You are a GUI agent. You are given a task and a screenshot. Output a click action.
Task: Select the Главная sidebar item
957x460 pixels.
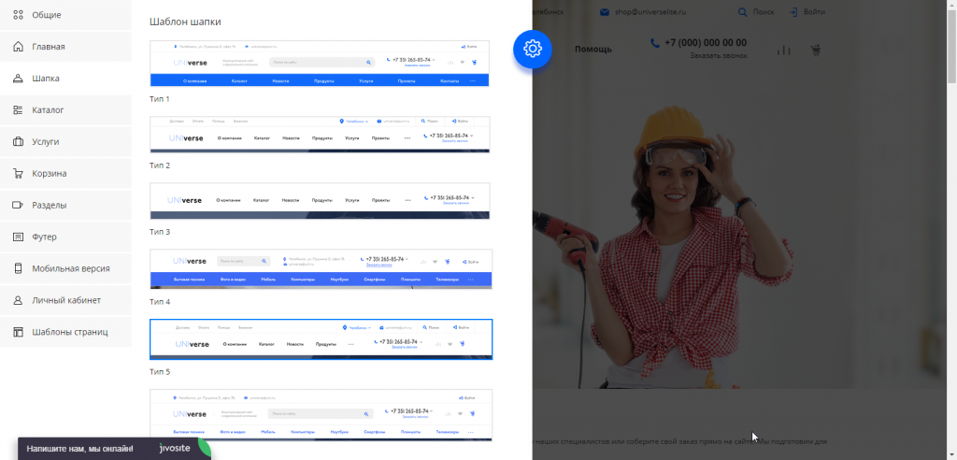[48, 47]
